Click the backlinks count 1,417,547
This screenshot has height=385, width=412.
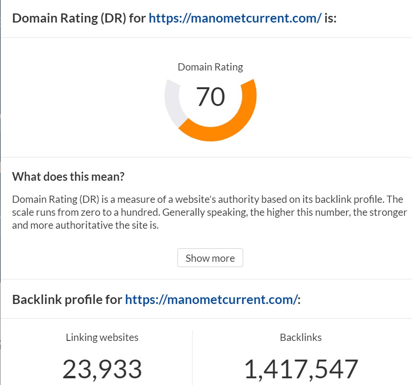coord(301,370)
